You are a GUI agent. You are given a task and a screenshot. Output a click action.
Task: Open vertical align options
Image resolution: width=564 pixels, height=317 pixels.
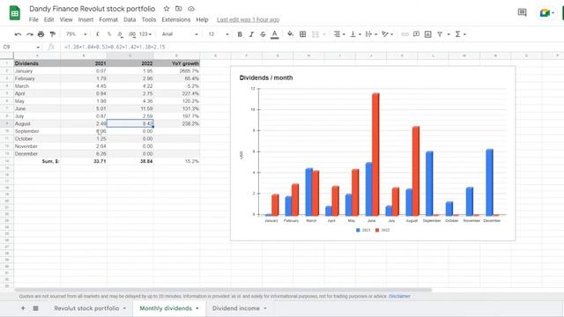click(355, 34)
